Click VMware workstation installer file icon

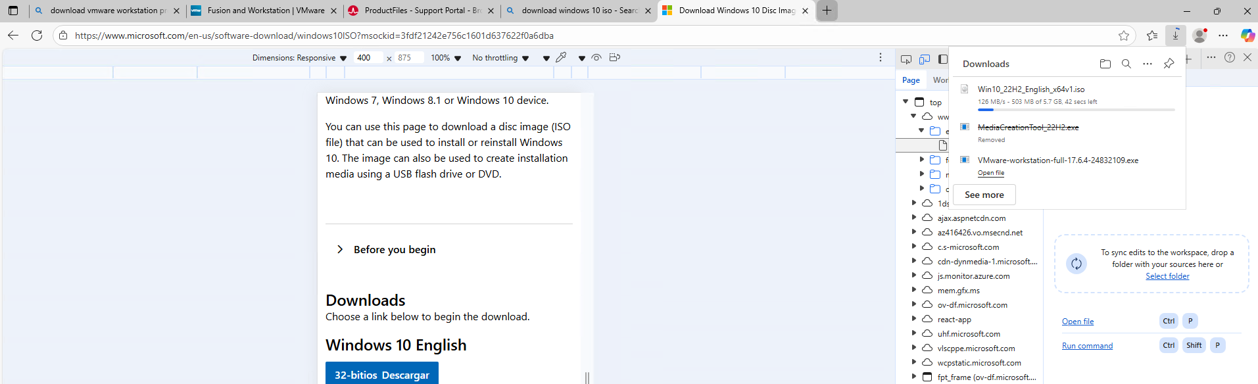(965, 160)
